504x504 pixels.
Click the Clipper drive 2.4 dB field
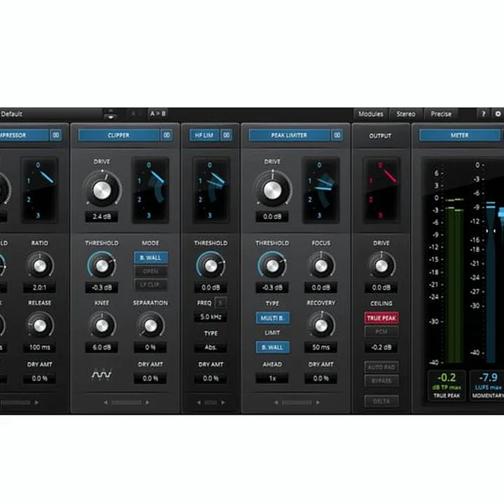[101, 216]
